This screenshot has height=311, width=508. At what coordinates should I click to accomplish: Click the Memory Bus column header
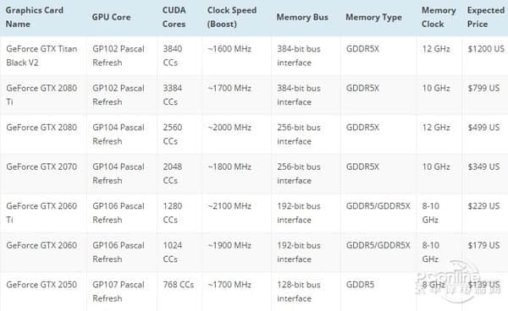(x=302, y=17)
